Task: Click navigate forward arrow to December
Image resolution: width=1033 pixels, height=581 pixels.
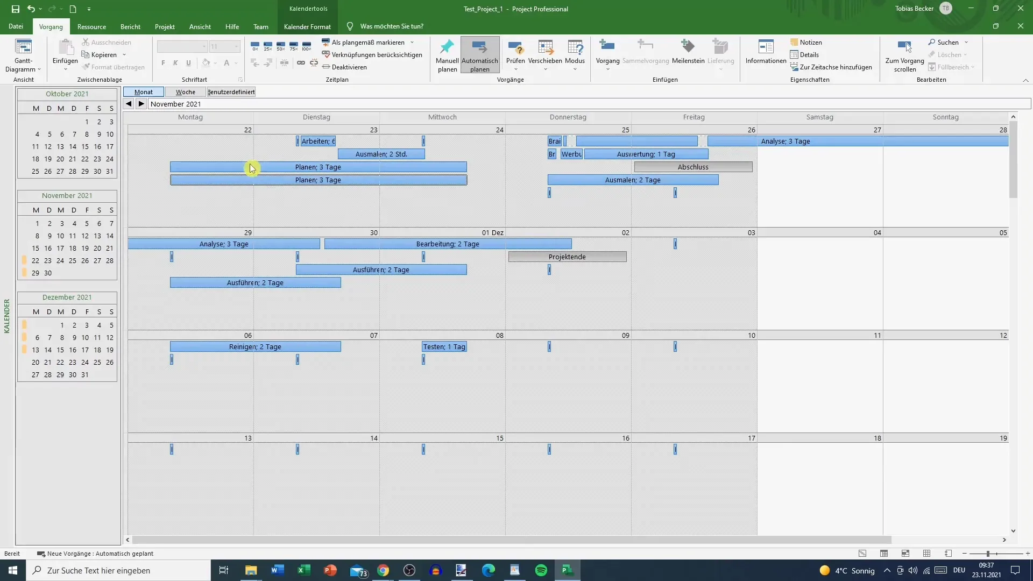Action: tap(140, 104)
